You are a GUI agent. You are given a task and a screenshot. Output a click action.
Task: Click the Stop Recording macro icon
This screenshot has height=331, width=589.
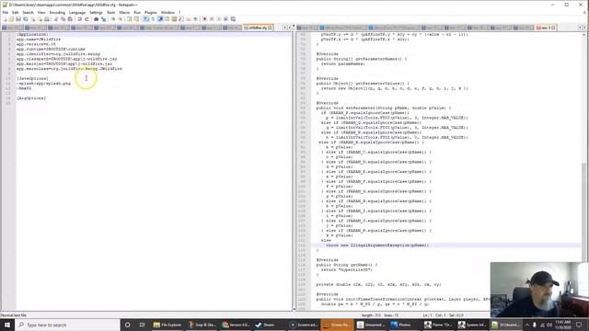point(212,18)
